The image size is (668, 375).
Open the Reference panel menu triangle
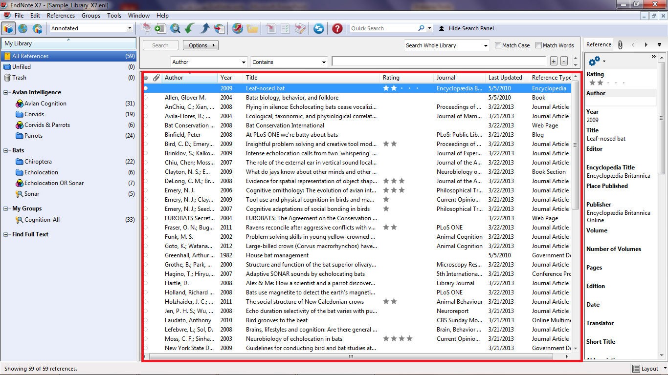[659, 45]
